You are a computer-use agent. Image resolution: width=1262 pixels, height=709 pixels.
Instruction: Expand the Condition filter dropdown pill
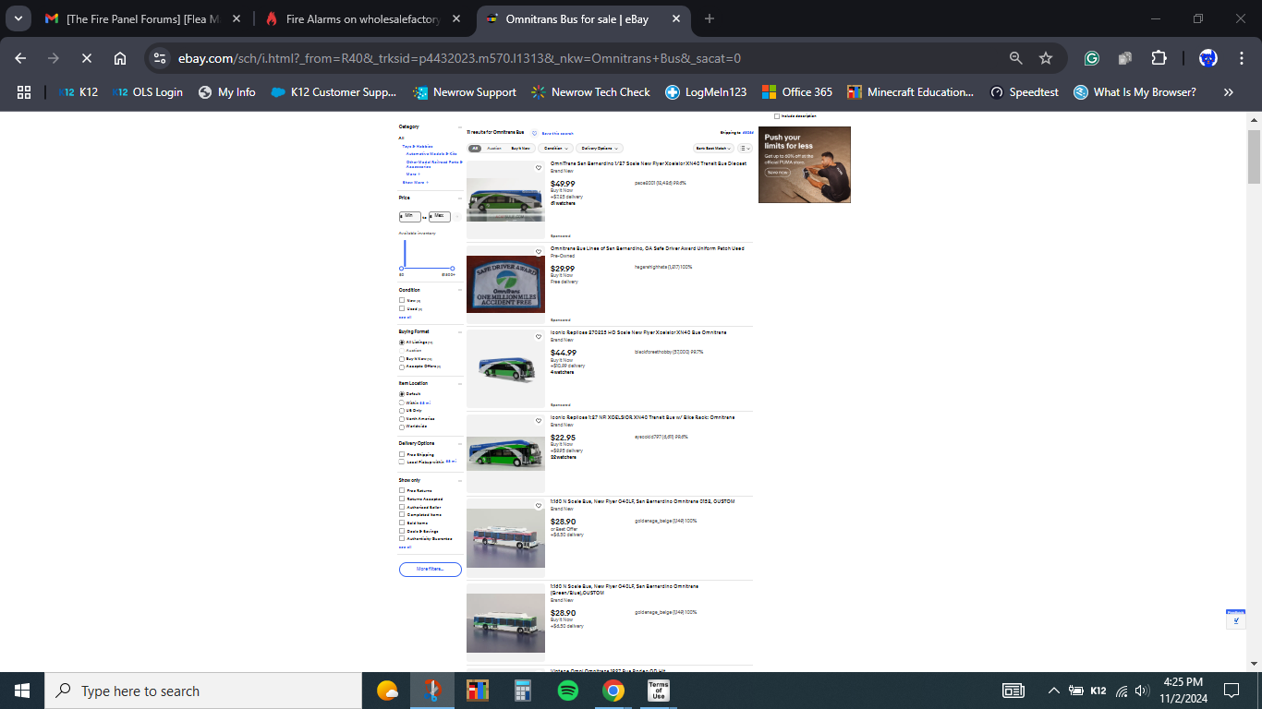tap(554, 148)
